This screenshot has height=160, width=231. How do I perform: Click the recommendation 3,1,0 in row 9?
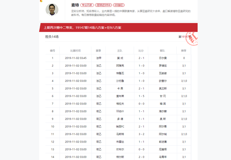(184, 119)
